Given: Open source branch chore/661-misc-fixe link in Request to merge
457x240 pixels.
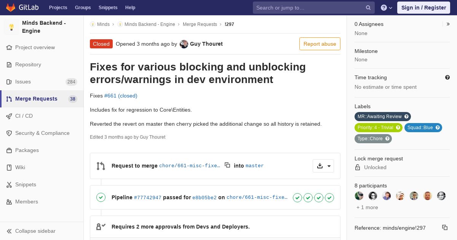Looking at the screenshot, I should click(190, 166).
